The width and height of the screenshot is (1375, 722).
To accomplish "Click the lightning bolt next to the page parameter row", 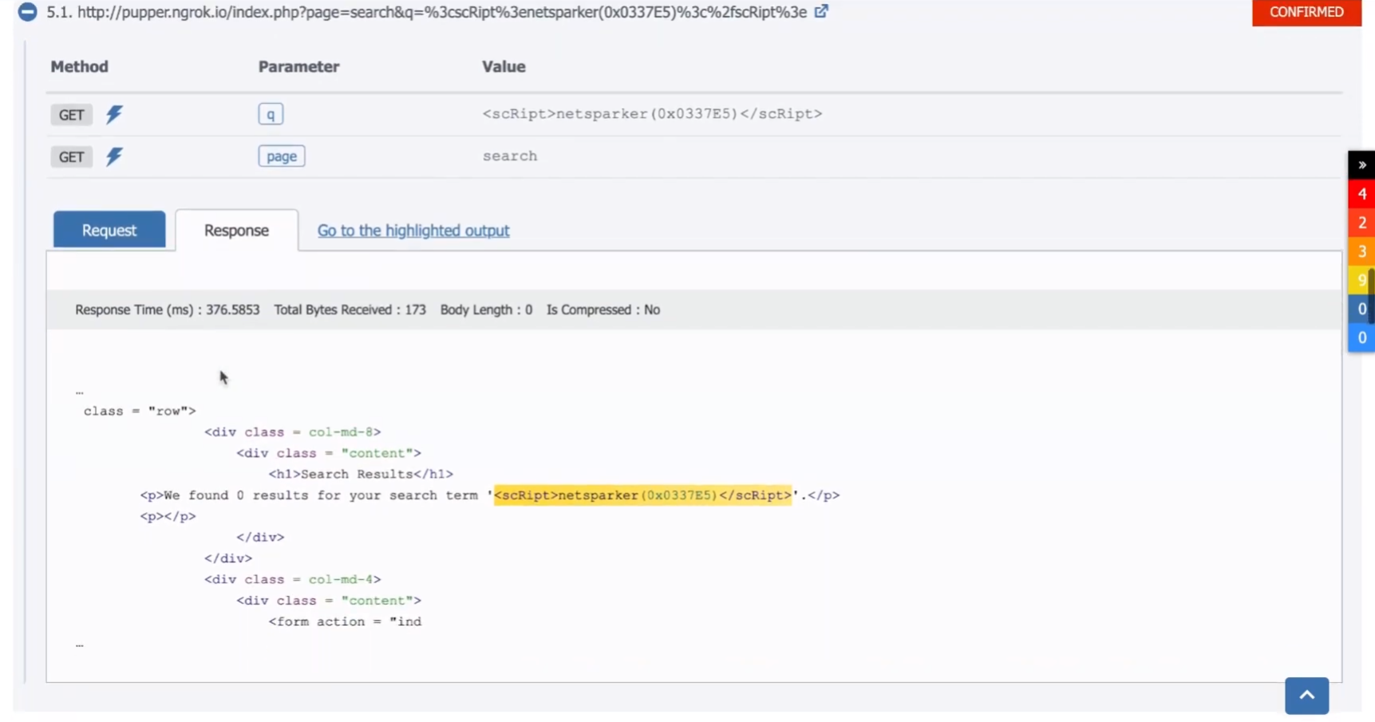I will coord(113,156).
